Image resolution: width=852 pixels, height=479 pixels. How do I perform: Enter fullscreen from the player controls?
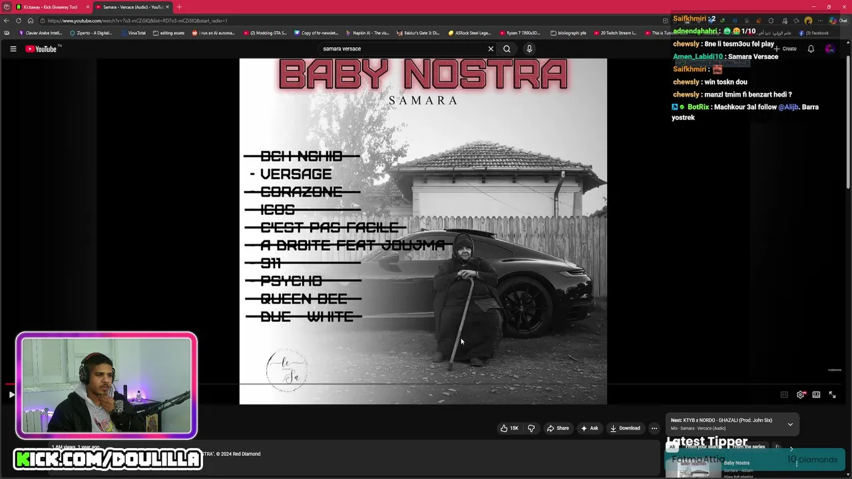click(x=832, y=395)
